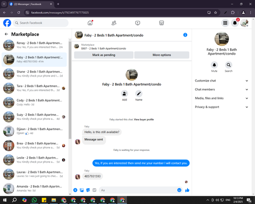Open Suzy conversation in list
This screenshot has height=204, width=255.
pyautogui.click(x=34, y=117)
